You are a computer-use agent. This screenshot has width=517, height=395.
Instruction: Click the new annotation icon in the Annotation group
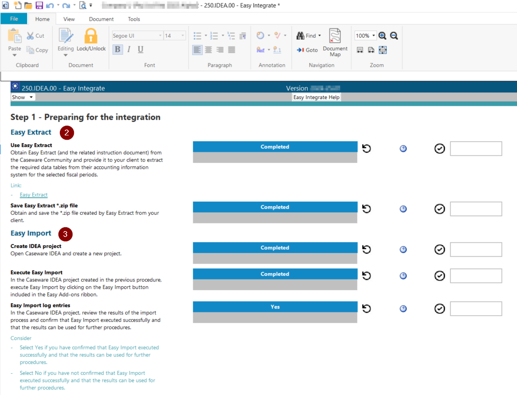pyautogui.click(x=260, y=35)
